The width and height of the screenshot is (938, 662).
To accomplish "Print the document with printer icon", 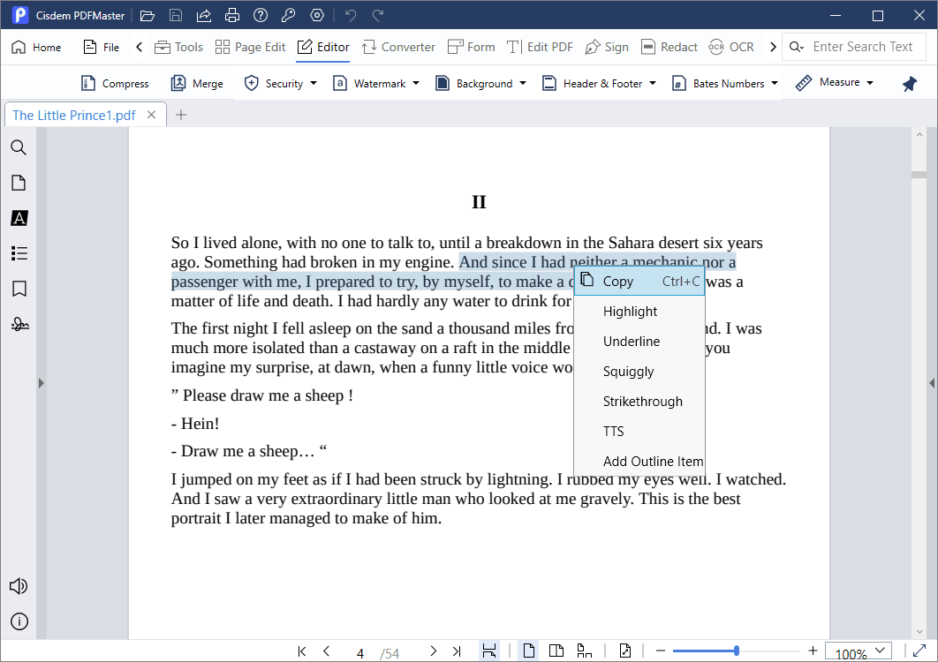I will [232, 16].
